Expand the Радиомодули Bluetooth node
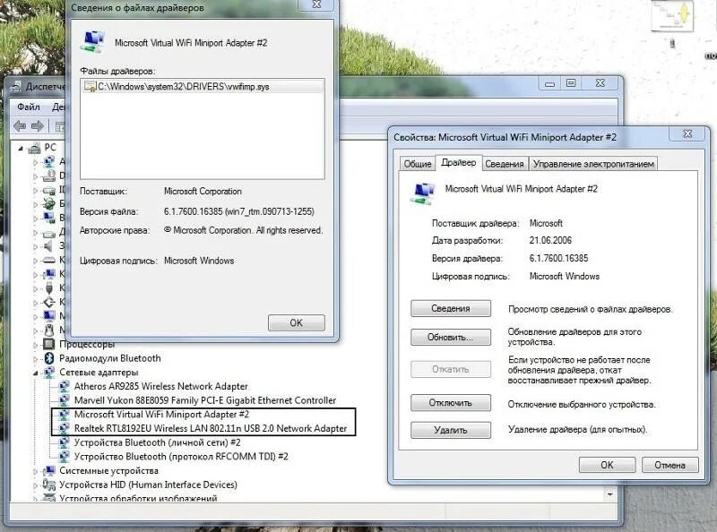The height and width of the screenshot is (532, 717). point(35,359)
